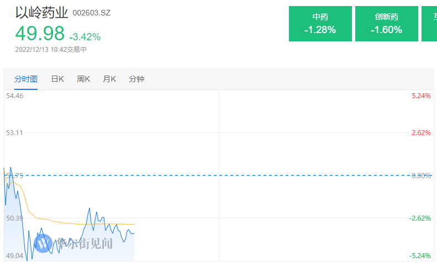Click the 50.39 price axis label
This screenshot has width=437, height=262.
coord(14,218)
